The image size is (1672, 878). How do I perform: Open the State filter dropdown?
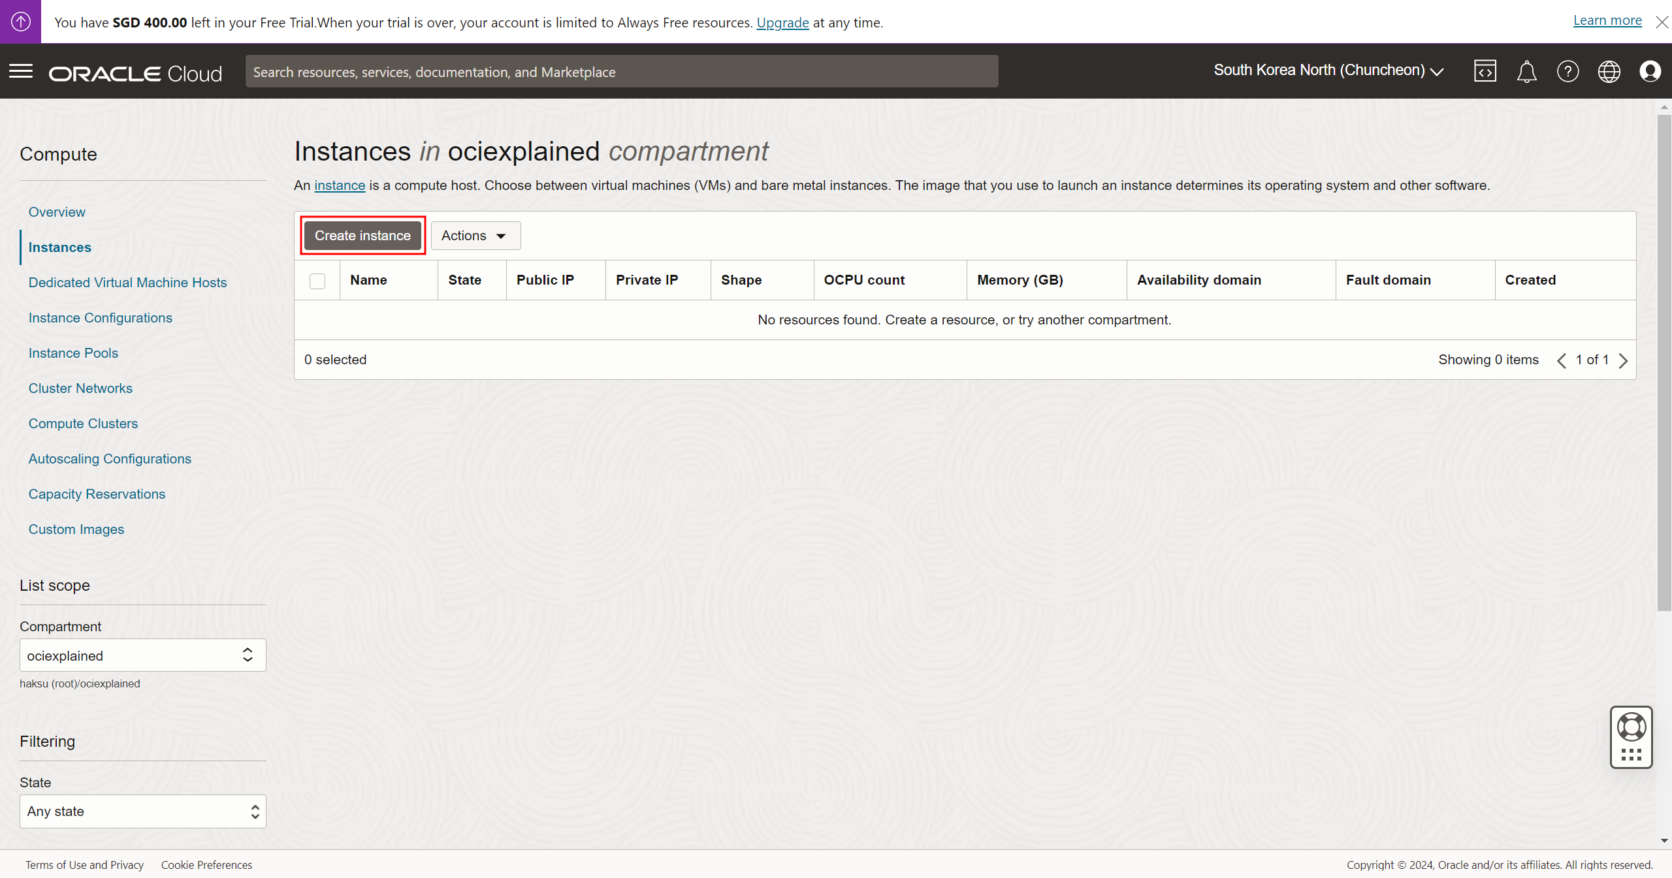point(142,811)
